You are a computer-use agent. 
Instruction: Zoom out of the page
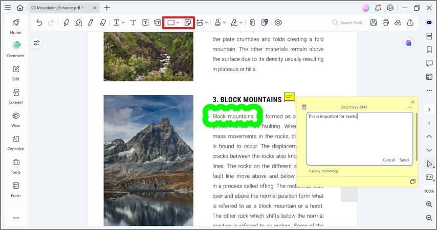pyautogui.click(x=429, y=218)
